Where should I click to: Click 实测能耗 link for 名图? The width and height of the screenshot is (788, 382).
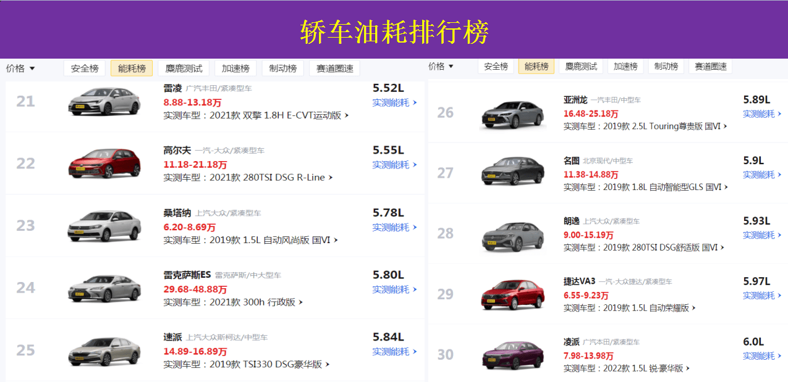[762, 175]
